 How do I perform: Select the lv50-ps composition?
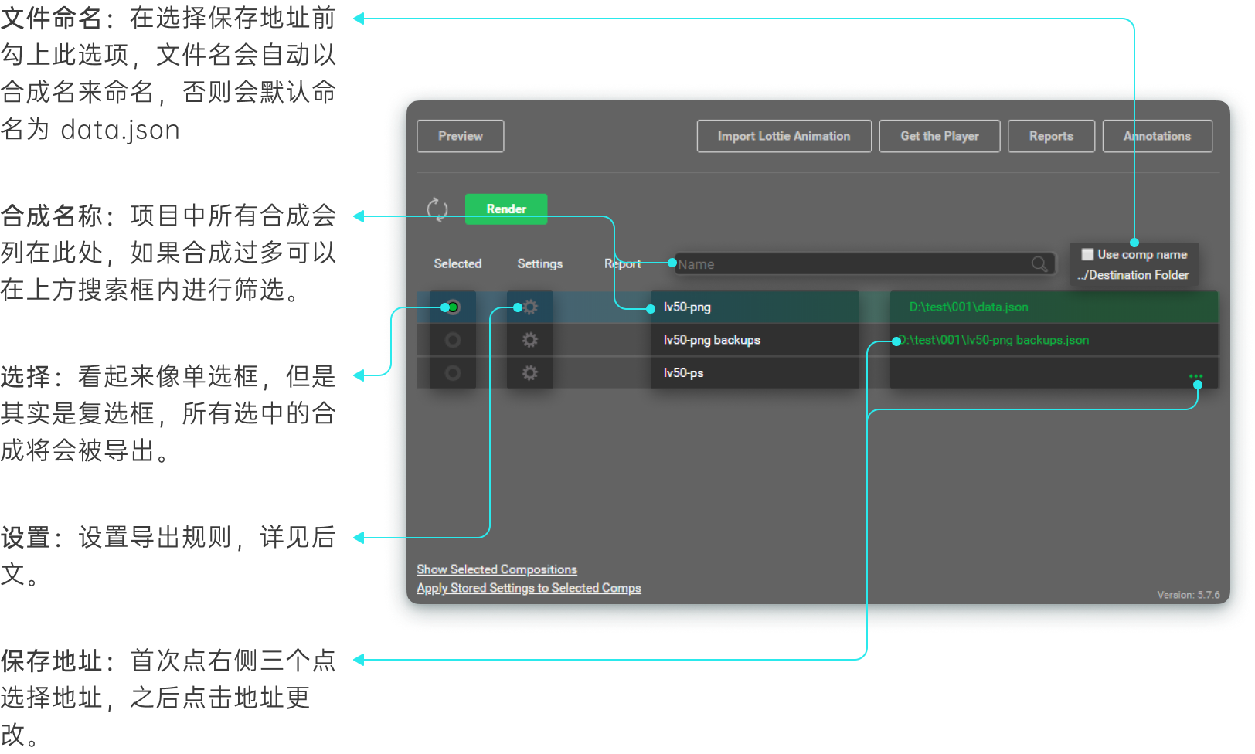tap(454, 373)
